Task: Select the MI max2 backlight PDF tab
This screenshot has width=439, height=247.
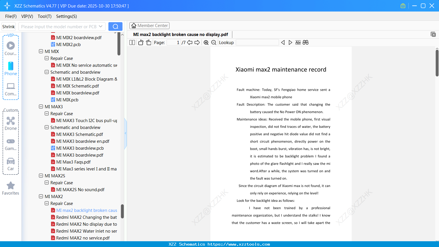Action: coord(180,35)
